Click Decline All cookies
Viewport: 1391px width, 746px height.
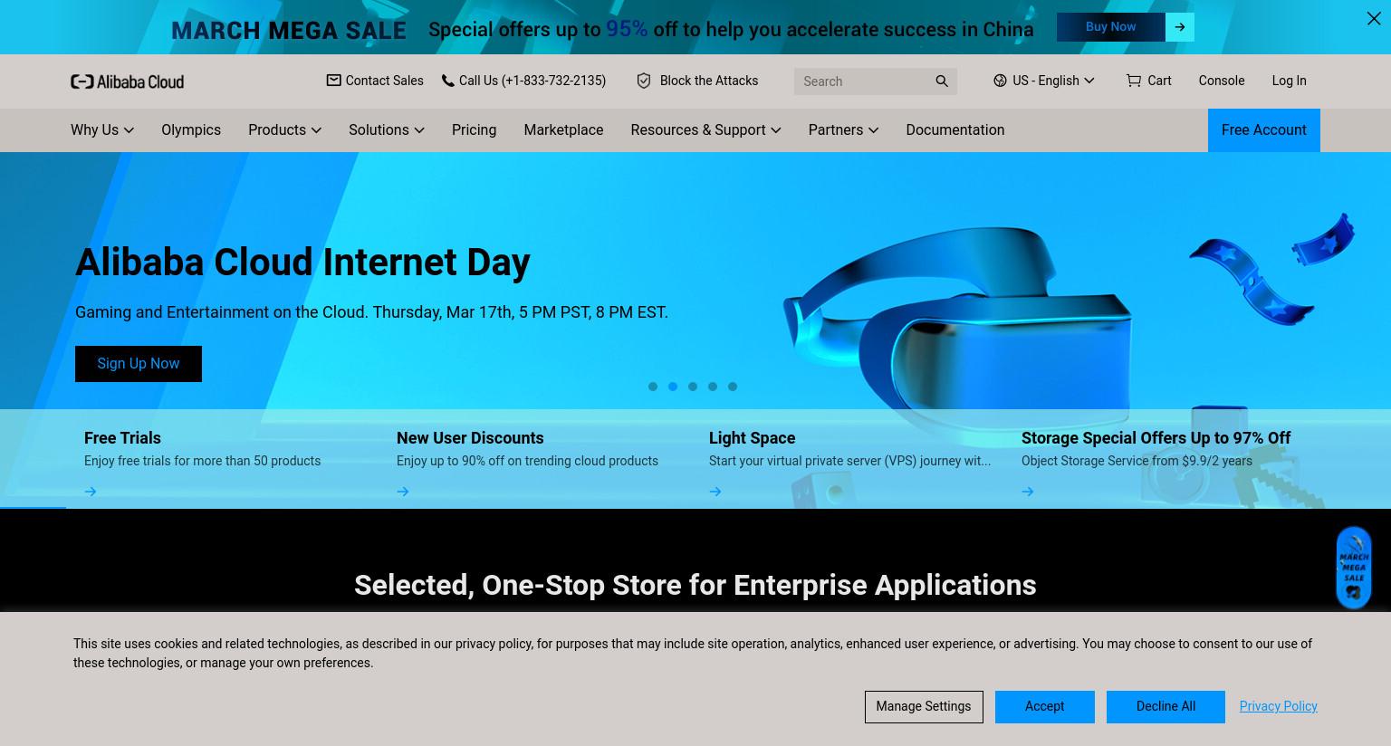pyautogui.click(x=1166, y=707)
